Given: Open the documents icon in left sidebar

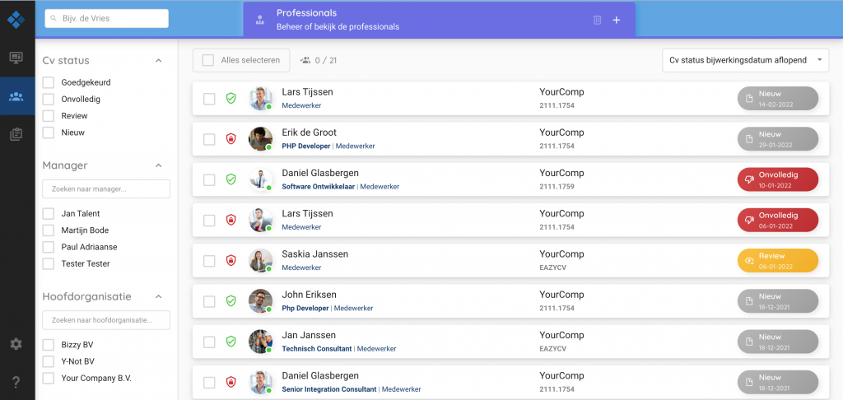Looking at the screenshot, I should [x=16, y=135].
